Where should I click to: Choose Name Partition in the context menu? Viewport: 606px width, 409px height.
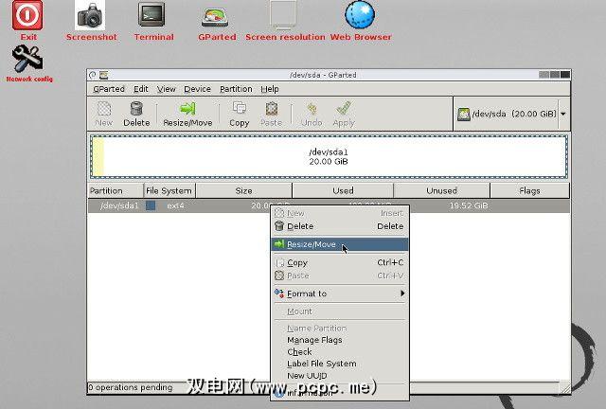tap(339, 329)
